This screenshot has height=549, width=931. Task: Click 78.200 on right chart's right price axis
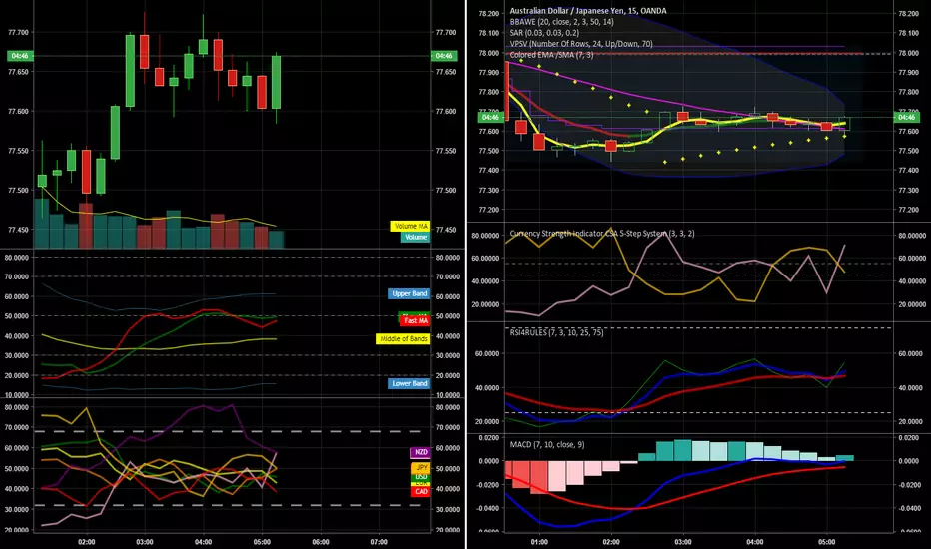pos(908,14)
